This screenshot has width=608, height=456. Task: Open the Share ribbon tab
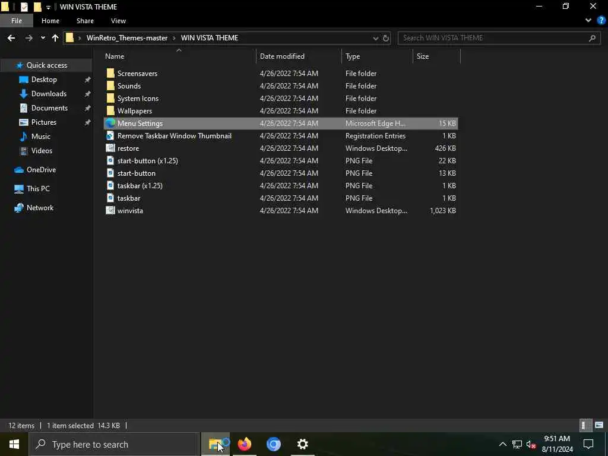pos(85,21)
